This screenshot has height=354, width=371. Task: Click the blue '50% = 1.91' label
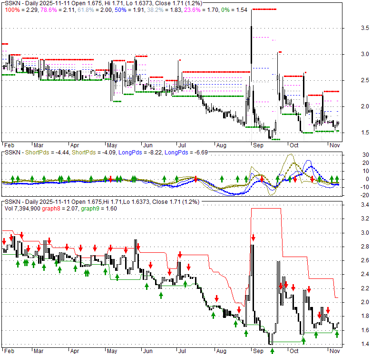(130, 10)
